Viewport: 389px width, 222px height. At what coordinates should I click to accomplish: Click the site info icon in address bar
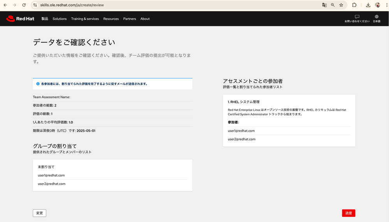(35, 5)
